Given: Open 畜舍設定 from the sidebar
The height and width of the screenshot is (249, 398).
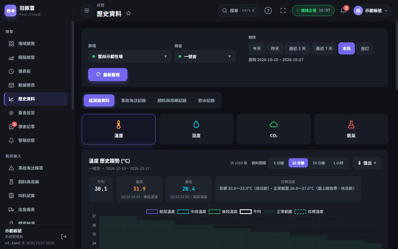Looking at the screenshot, I should click(x=36, y=113).
